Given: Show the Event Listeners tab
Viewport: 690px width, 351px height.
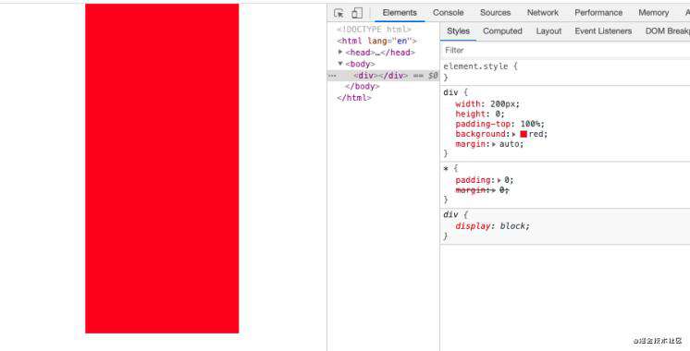Looking at the screenshot, I should coord(603,31).
